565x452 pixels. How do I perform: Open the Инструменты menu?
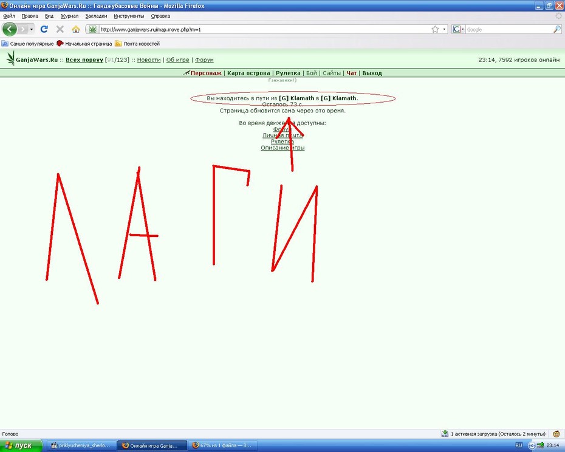pyautogui.click(x=129, y=16)
